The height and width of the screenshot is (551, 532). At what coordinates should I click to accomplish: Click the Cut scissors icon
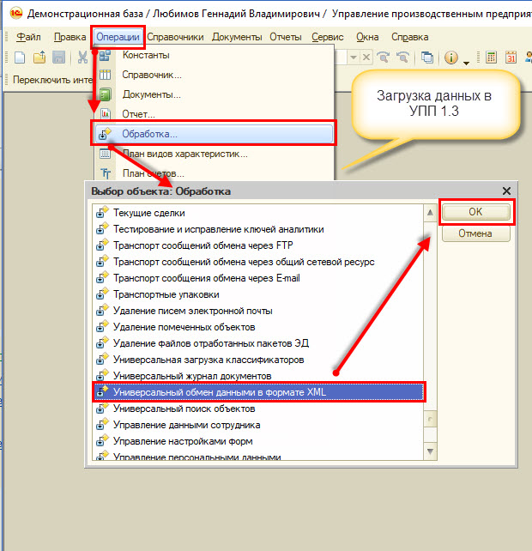tap(82, 57)
